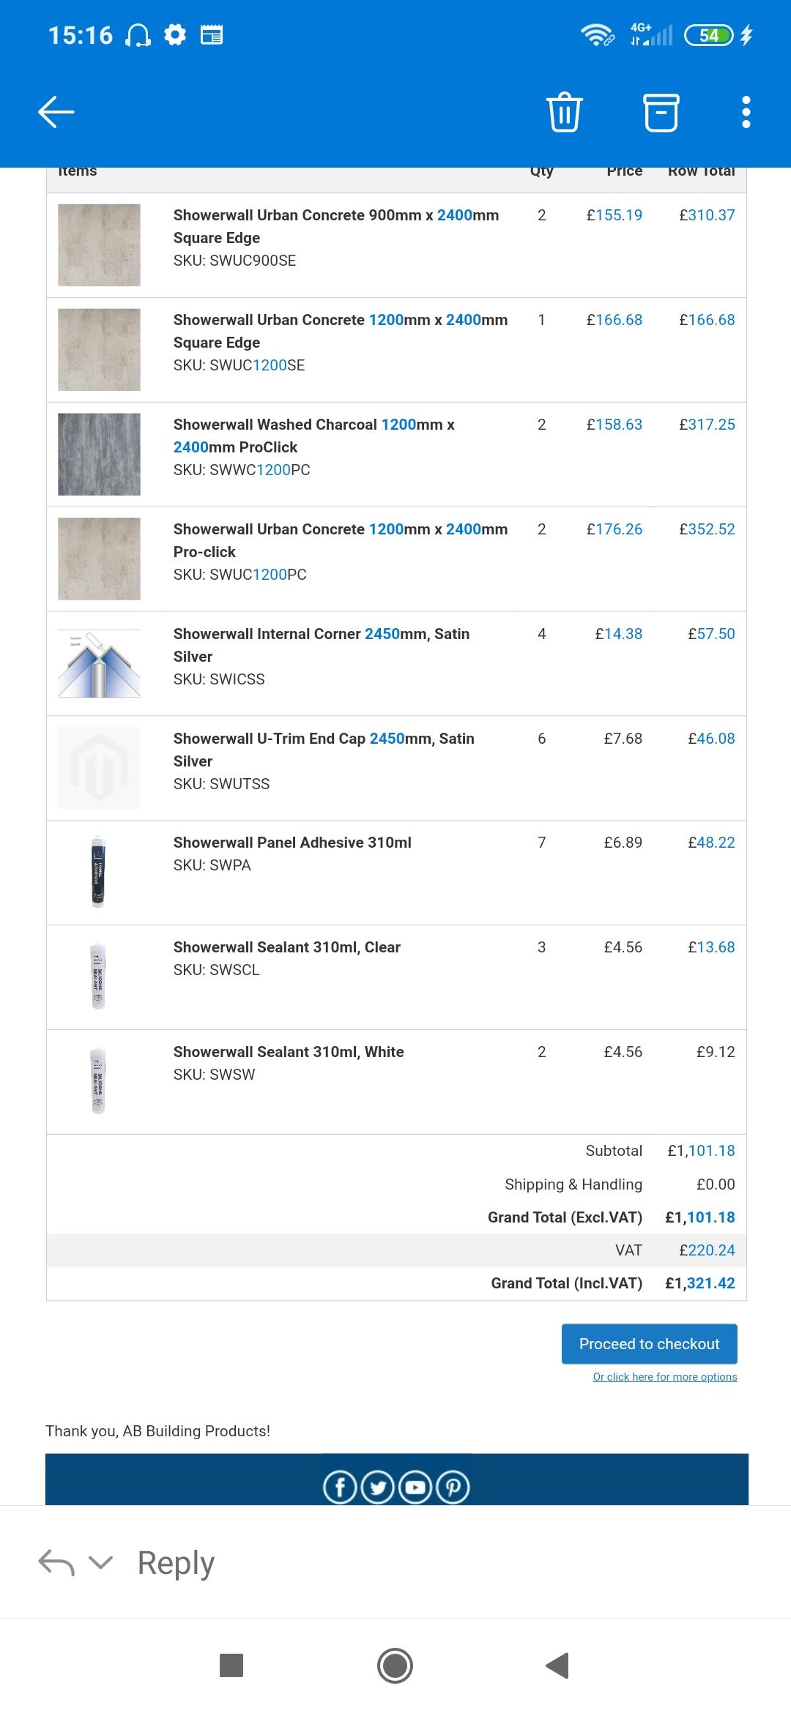Expand the reply options chevron
The width and height of the screenshot is (791, 1713).
pyautogui.click(x=100, y=1563)
